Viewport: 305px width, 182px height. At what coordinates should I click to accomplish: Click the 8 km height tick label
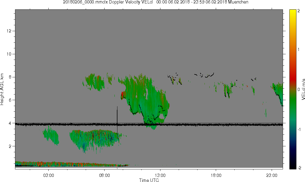(x=10, y=77)
